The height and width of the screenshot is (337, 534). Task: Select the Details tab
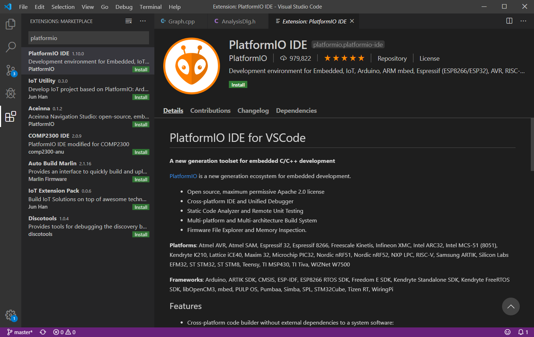coord(173,111)
